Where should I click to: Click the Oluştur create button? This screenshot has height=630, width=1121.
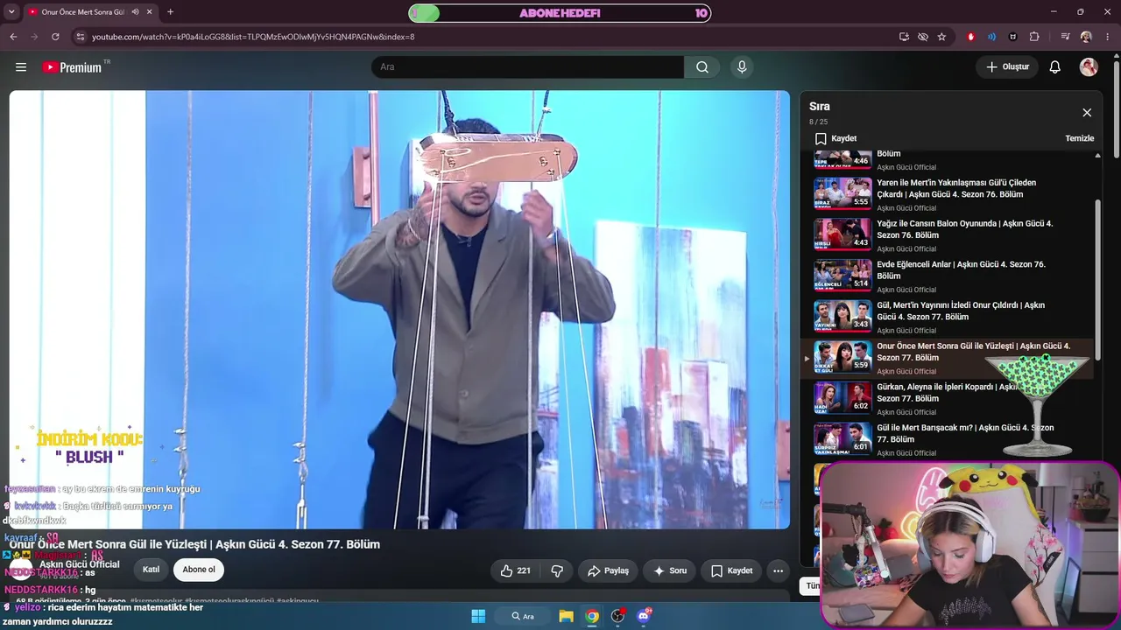[x=1007, y=67]
